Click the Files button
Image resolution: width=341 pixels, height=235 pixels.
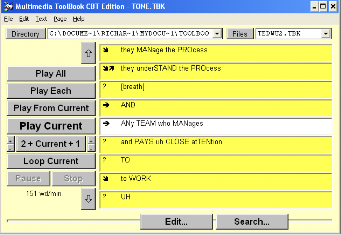click(240, 34)
